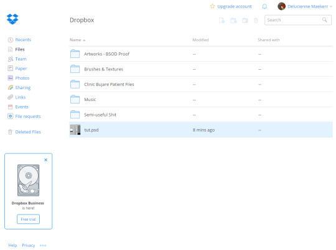Image resolution: width=336 pixels, height=250 pixels.
Task: Click the Paper document icon
Action: [11, 69]
